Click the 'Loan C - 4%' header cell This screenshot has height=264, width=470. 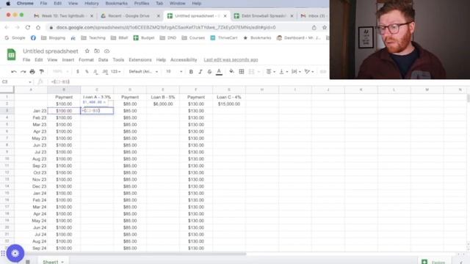(228, 97)
